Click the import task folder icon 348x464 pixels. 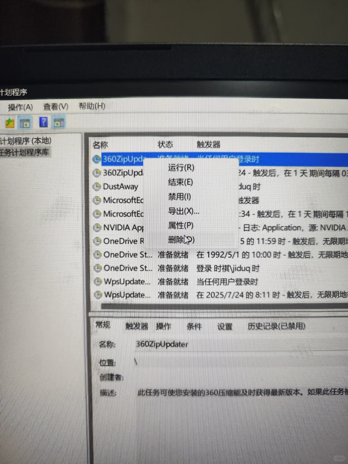10,122
